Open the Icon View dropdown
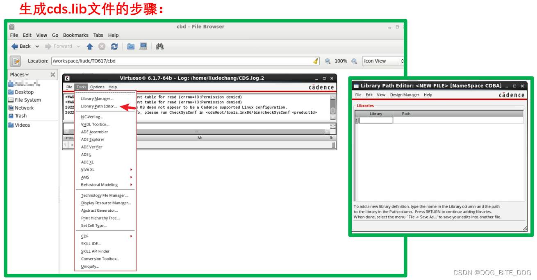The width and height of the screenshot is (537, 280). (383, 61)
